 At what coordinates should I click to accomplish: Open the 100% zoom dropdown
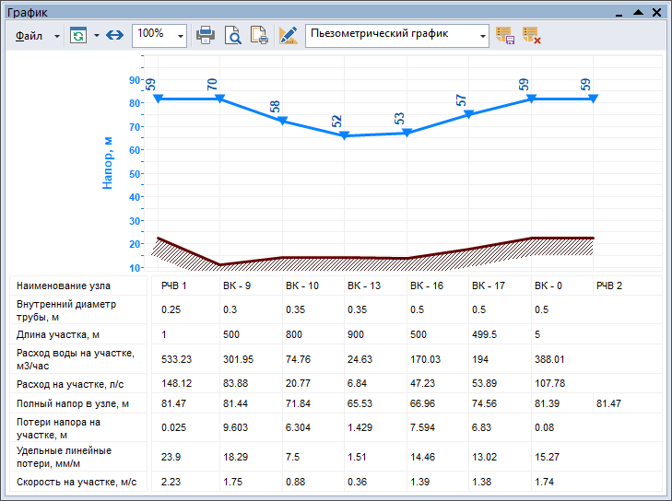tap(179, 35)
